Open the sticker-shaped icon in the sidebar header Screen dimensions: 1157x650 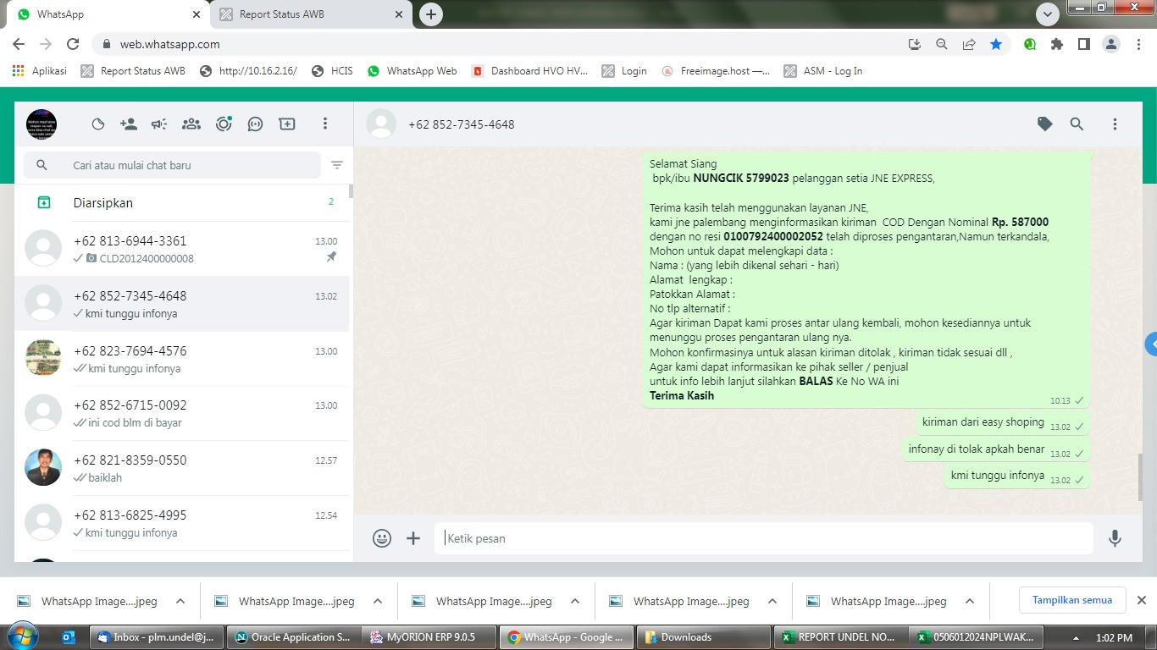98,124
